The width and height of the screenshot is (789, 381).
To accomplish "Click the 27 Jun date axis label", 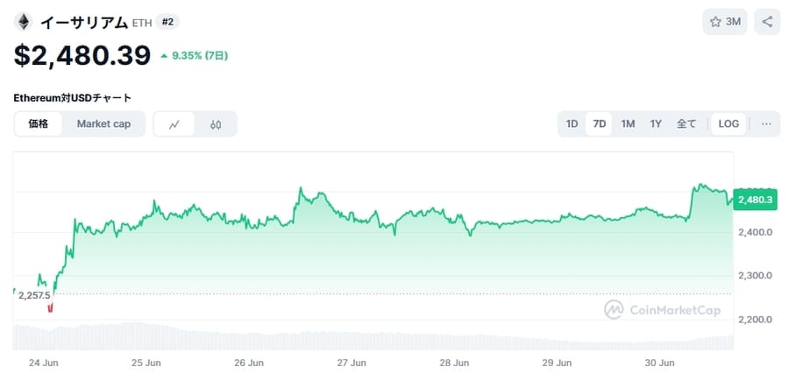I will click(352, 363).
